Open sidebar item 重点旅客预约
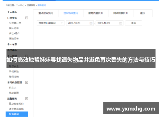This screenshot has width=162, height=117. pos(16,104)
